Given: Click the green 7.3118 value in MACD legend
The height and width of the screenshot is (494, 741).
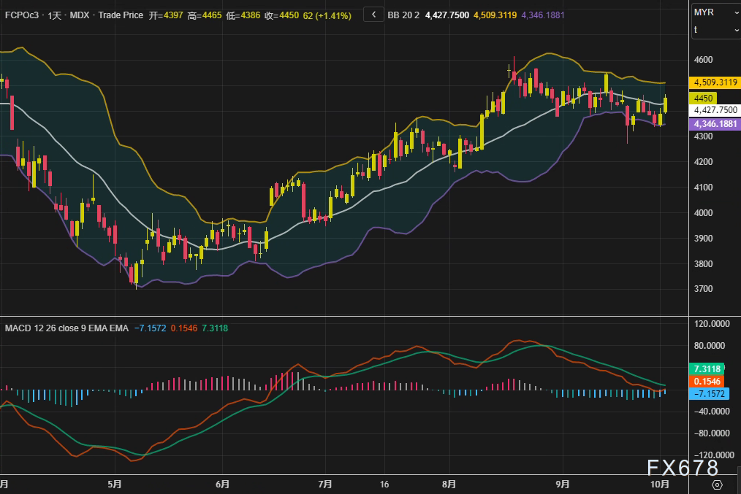Looking at the screenshot, I should 213,328.
